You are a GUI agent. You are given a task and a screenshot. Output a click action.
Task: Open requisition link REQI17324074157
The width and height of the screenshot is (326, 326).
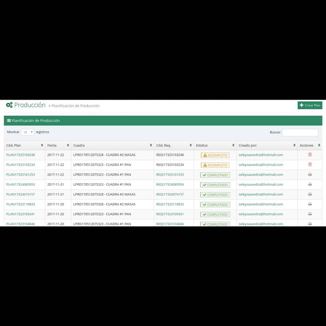pos(170,194)
